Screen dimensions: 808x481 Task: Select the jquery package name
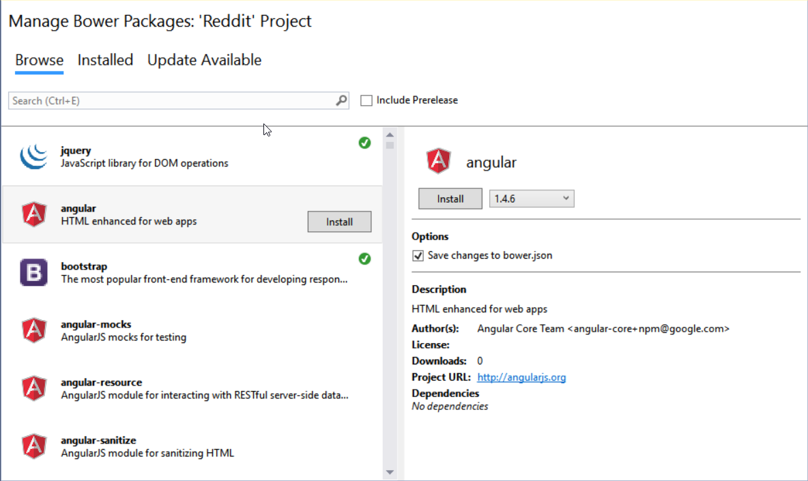tap(76, 150)
